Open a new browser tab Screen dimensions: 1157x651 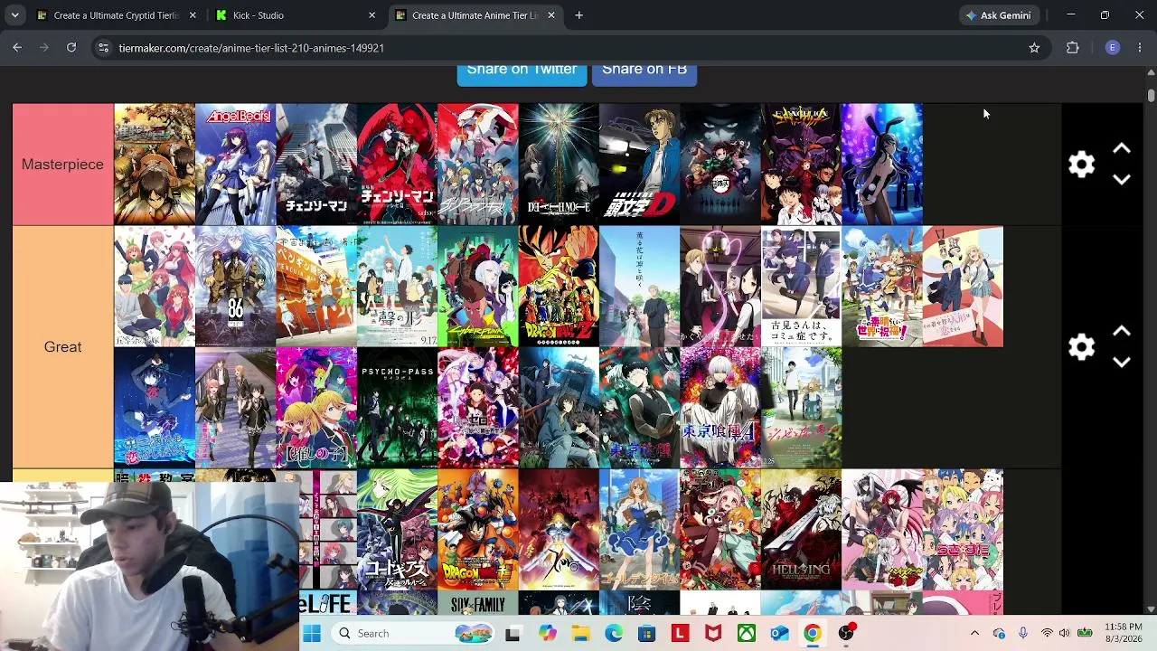[x=579, y=15]
